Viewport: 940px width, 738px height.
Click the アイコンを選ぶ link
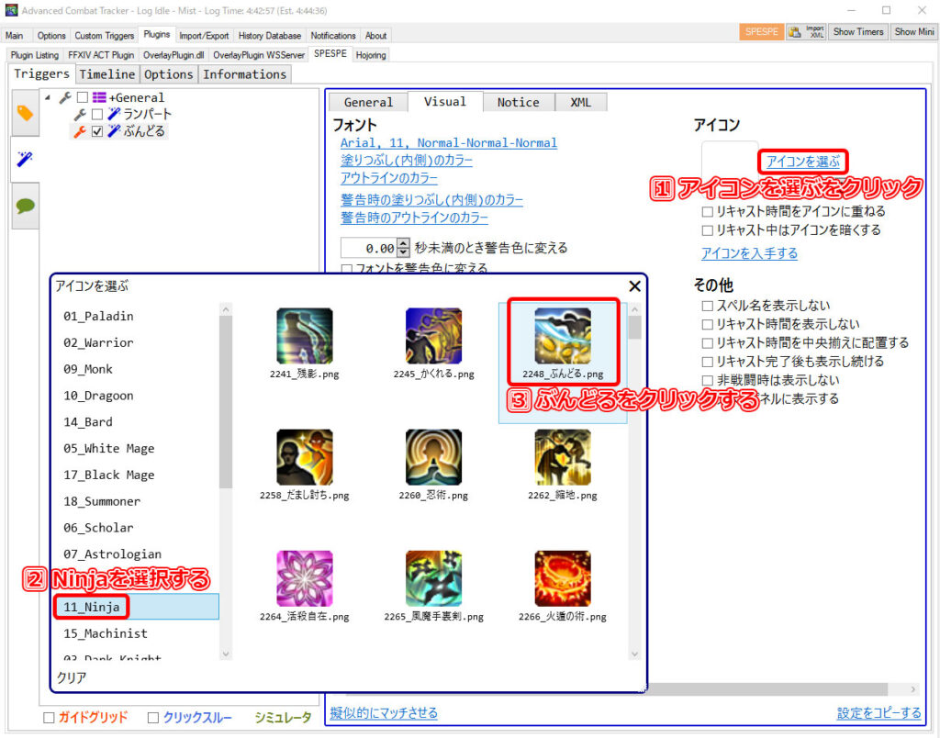802,162
